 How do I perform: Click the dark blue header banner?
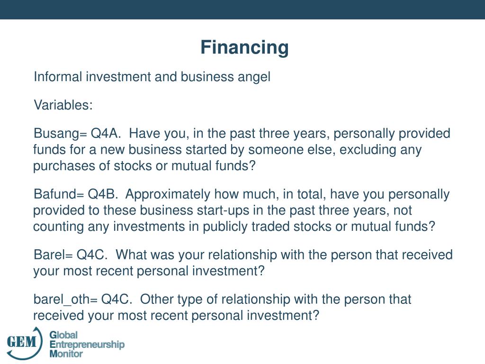242,9
